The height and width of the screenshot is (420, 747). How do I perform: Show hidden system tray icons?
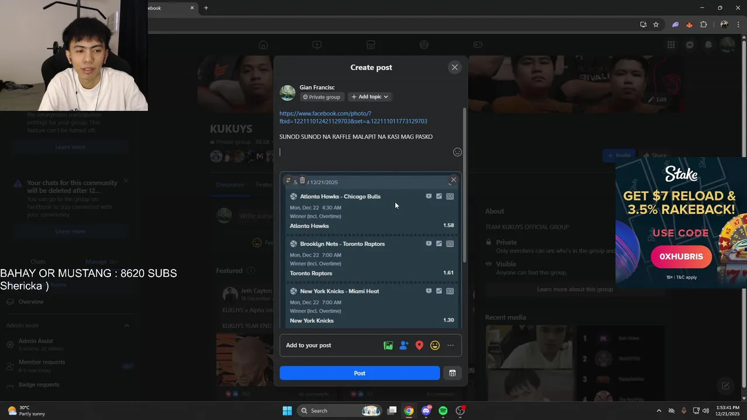tap(659, 411)
